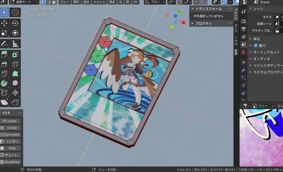Open the ビュー menu in viewport header
This screenshot has width=283, height=172.
(65, 2)
